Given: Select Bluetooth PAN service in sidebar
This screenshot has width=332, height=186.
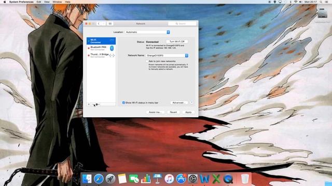Looking at the screenshot, I should (x=101, y=48).
